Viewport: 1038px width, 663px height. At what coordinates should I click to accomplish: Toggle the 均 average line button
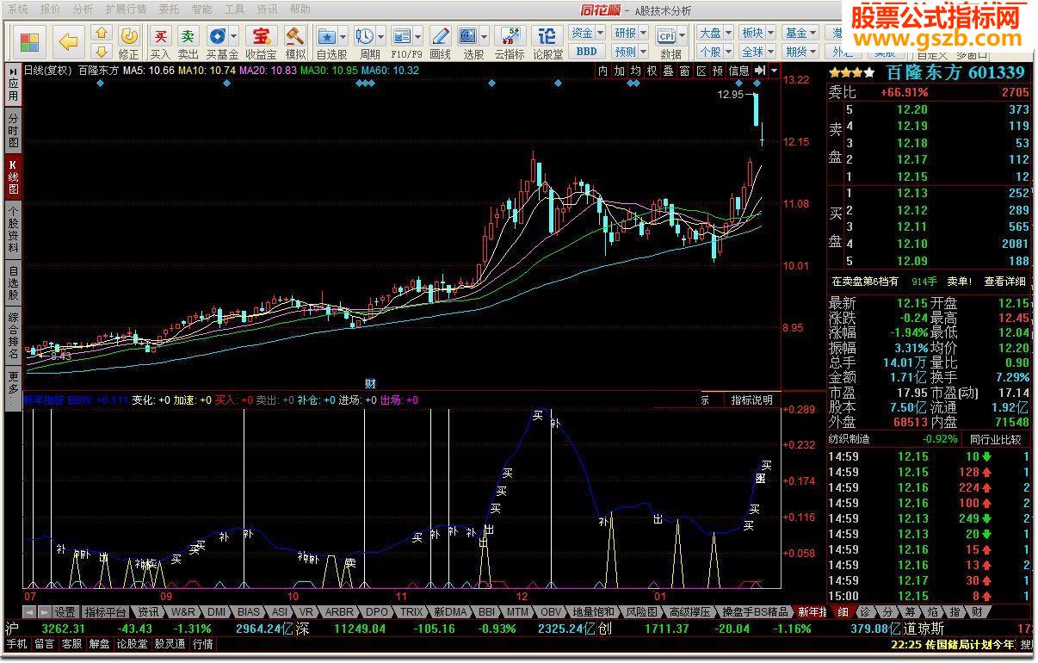[x=635, y=71]
